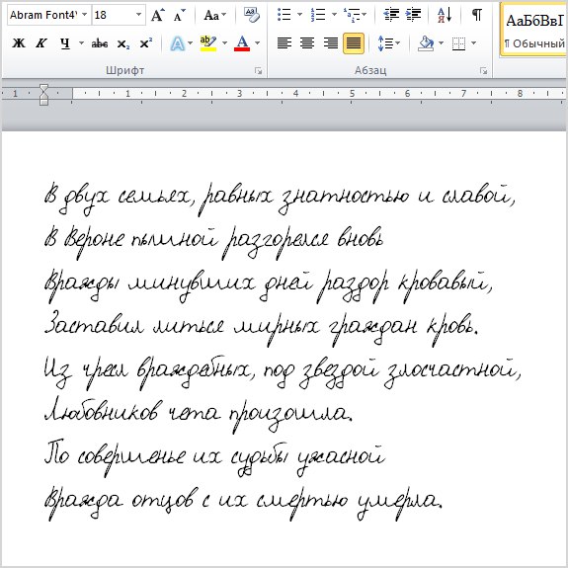Expand underline style arrow
The width and height of the screenshot is (568, 568).
[x=82, y=43]
